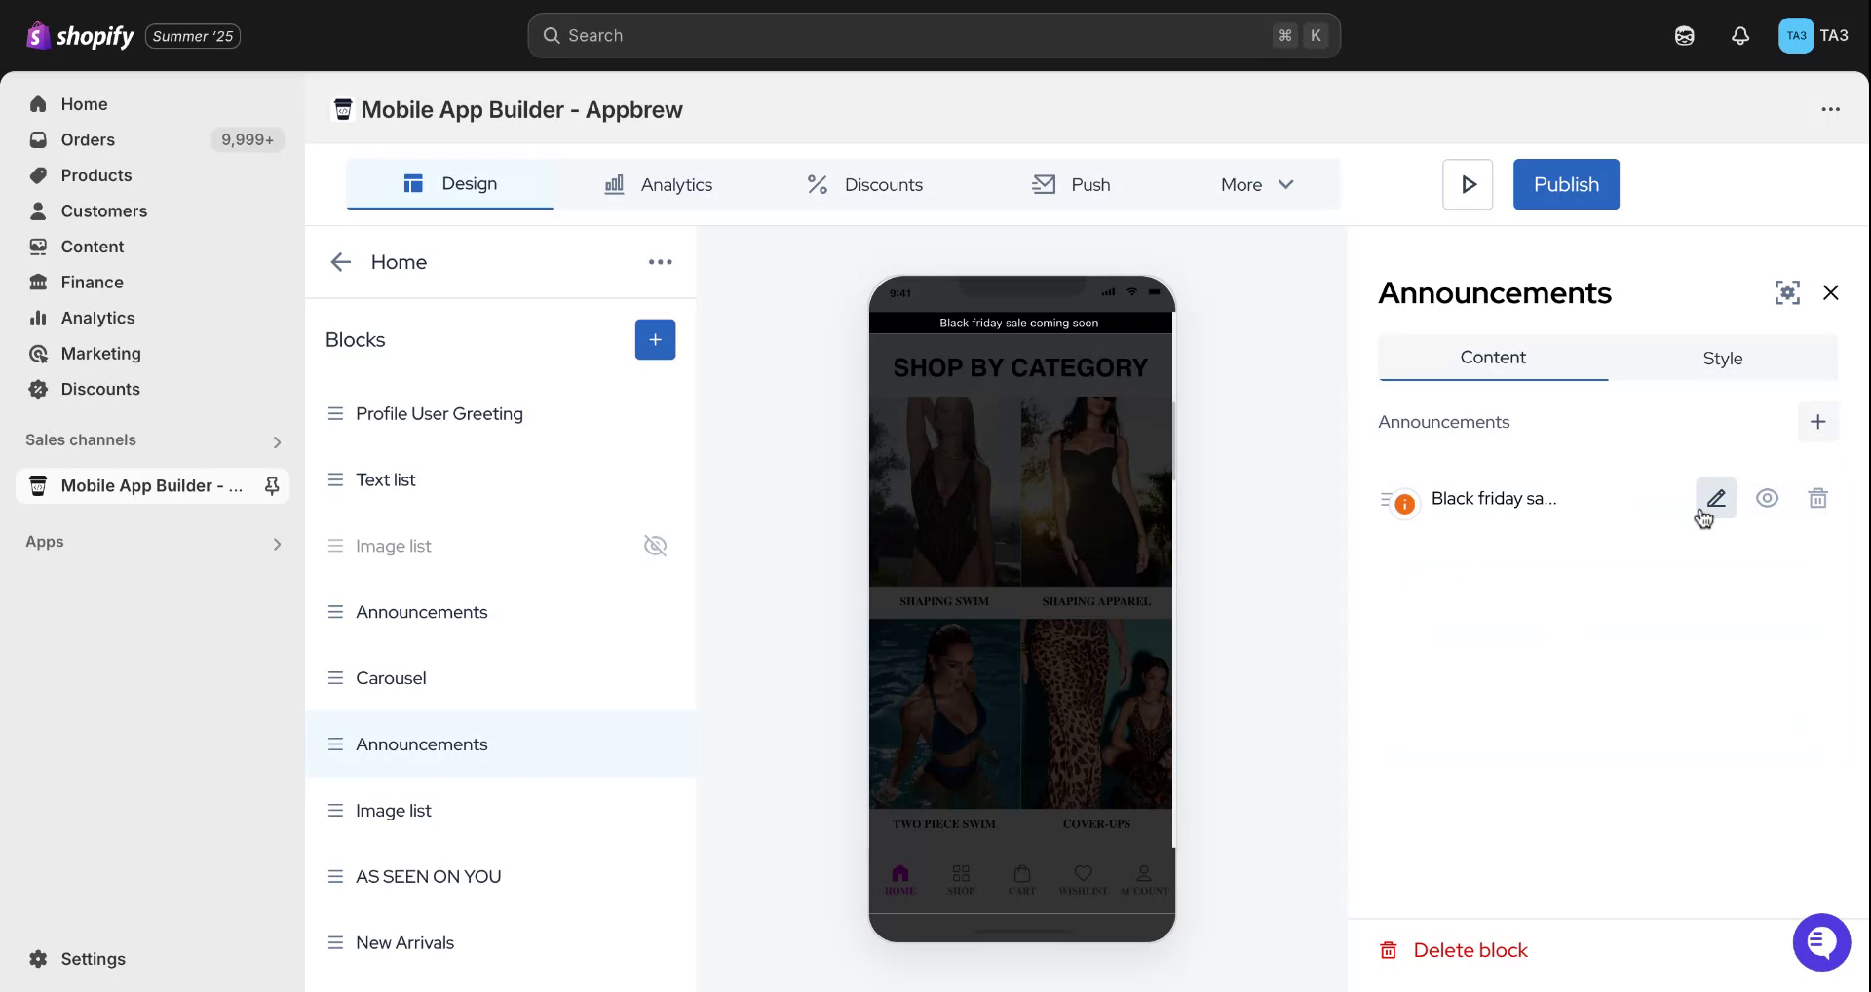Click the preview play button
The image size is (1871, 992).
1468,184
